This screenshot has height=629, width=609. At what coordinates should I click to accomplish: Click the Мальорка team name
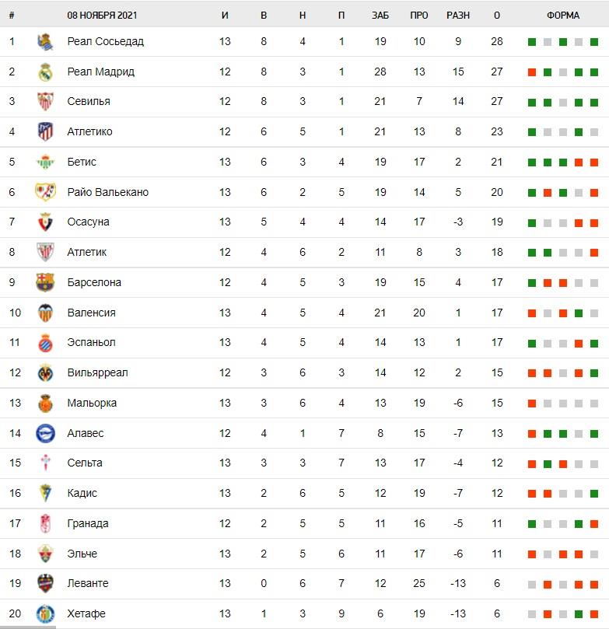click(92, 404)
